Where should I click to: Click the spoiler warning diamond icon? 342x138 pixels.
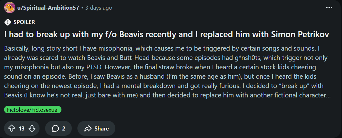click(x=8, y=22)
